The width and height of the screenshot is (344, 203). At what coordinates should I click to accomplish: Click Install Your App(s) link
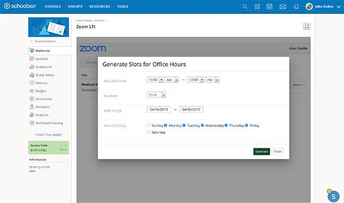pos(49,135)
